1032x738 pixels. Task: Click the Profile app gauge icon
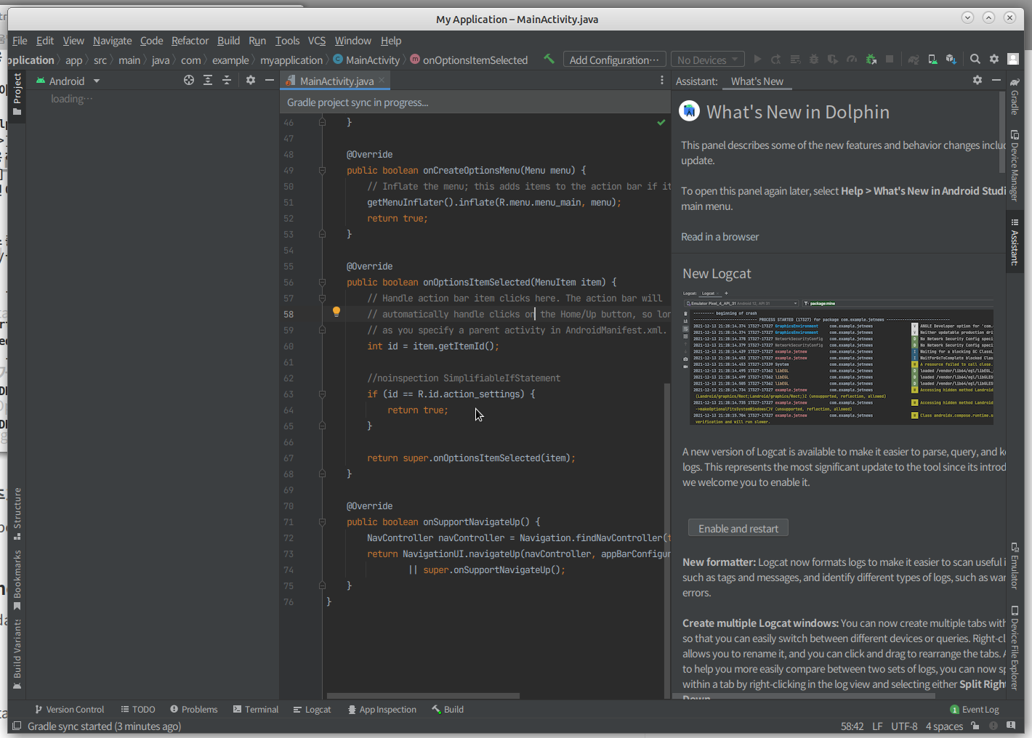click(852, 60)
